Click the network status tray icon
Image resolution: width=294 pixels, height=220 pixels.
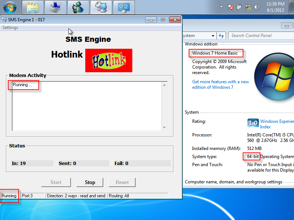coord(248,7)
